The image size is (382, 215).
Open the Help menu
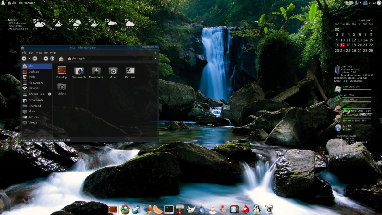coord(53,53)
